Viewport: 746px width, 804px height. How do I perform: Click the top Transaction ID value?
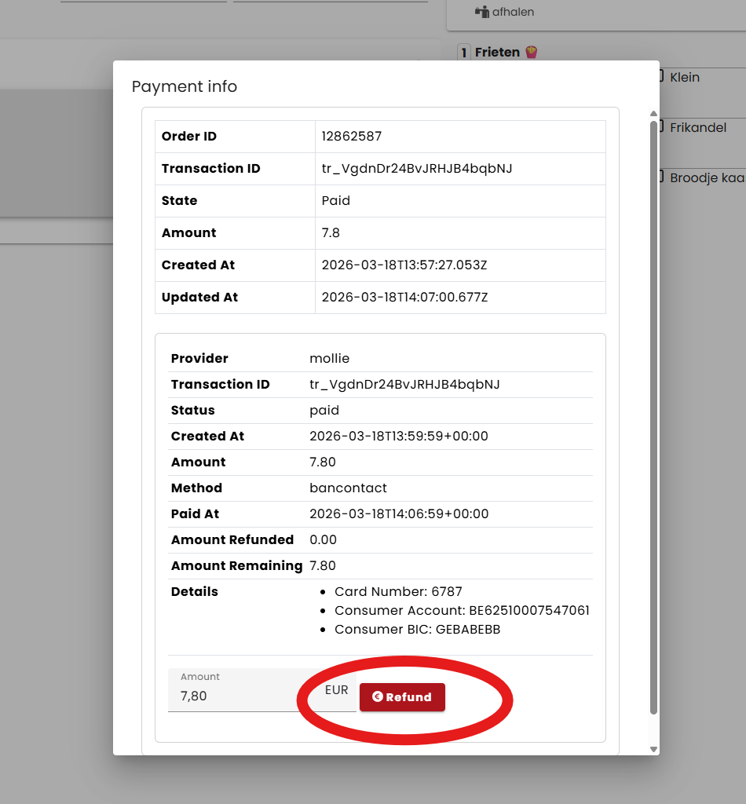click(x=417, y=168)
